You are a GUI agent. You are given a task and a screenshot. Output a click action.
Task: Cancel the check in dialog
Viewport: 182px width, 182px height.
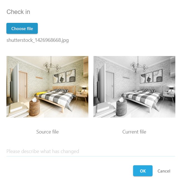pyautogui.click(x=164, y=171)
